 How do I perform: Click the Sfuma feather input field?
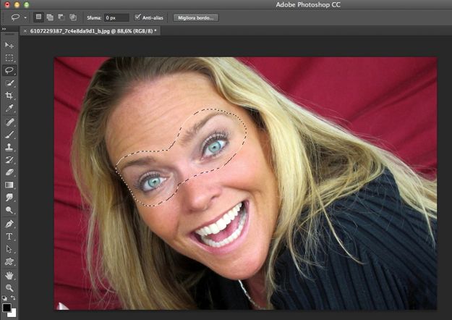tap(116, 17)
